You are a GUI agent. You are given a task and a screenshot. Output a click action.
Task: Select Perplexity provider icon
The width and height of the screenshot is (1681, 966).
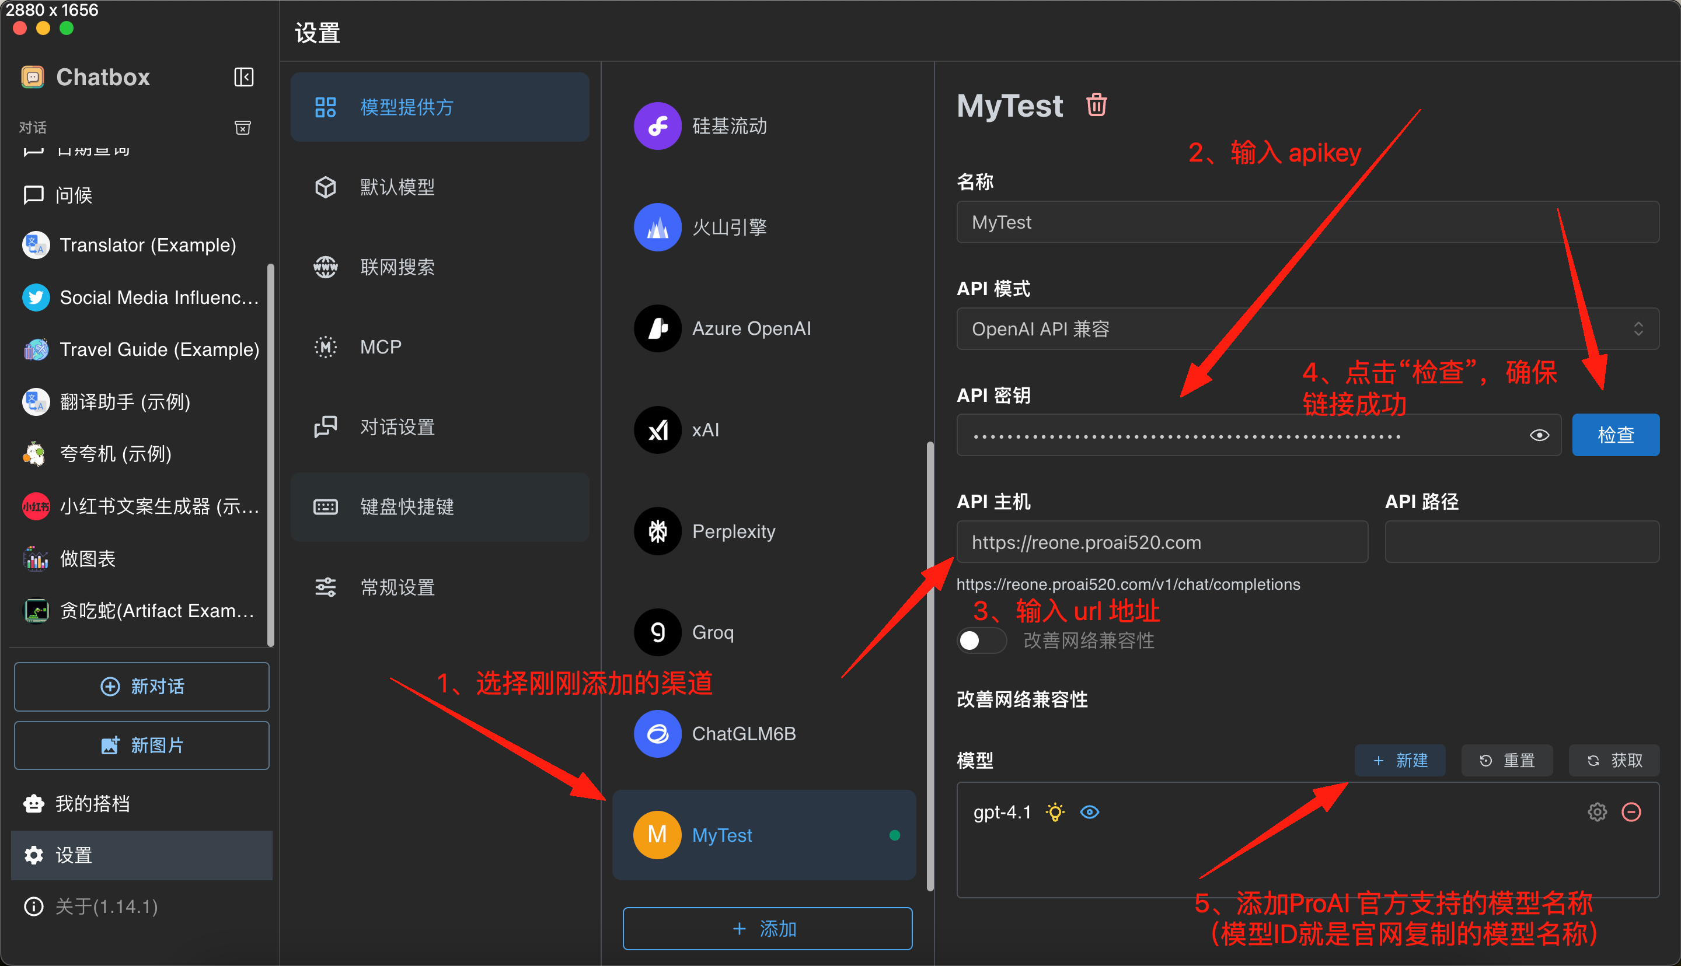658,531
